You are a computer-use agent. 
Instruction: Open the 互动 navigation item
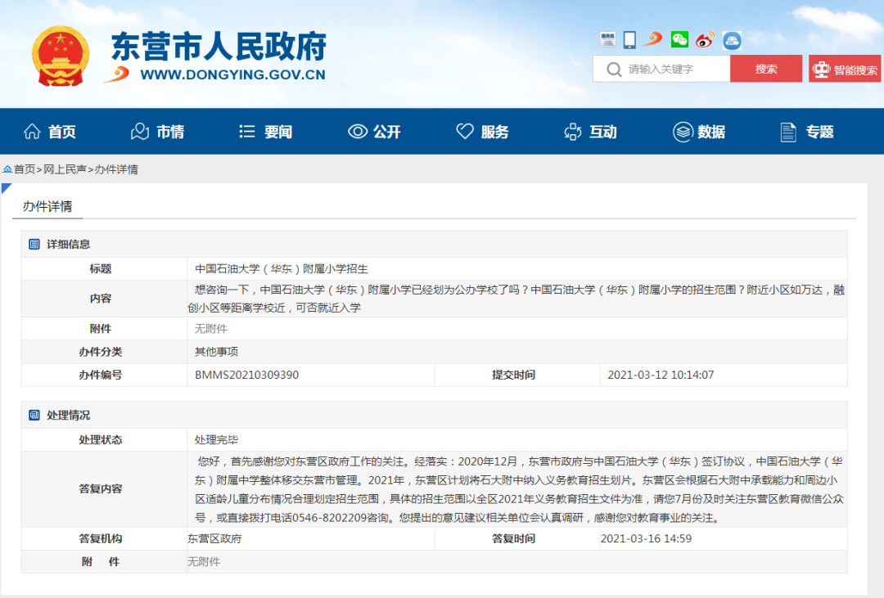(x=591, y=132)
